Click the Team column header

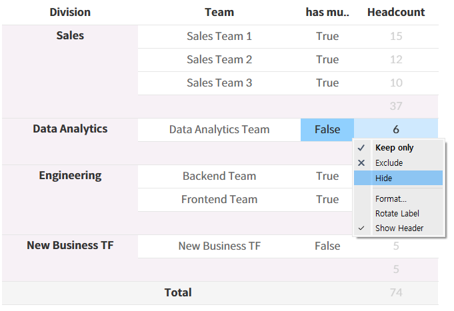[x=219, y=13]
